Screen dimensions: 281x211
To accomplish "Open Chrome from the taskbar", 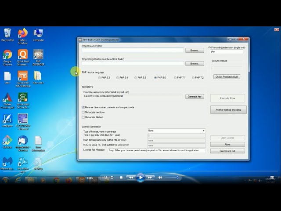I will click(57, 180).
